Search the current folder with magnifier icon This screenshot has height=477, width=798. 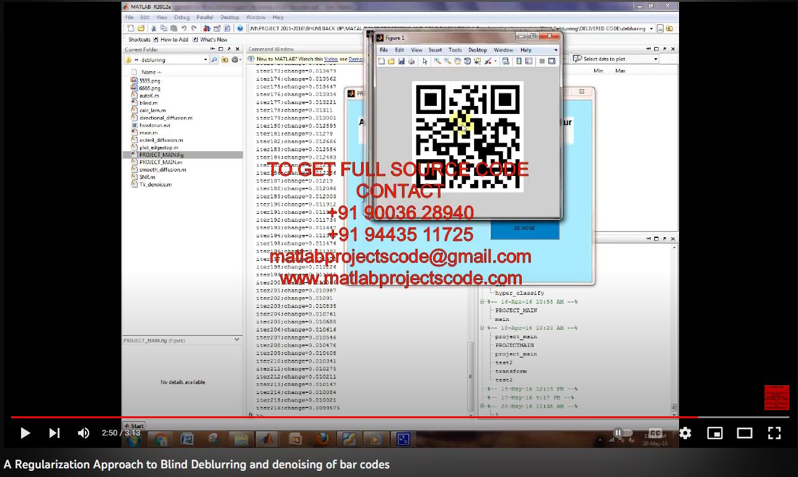(x=214, y=60)
